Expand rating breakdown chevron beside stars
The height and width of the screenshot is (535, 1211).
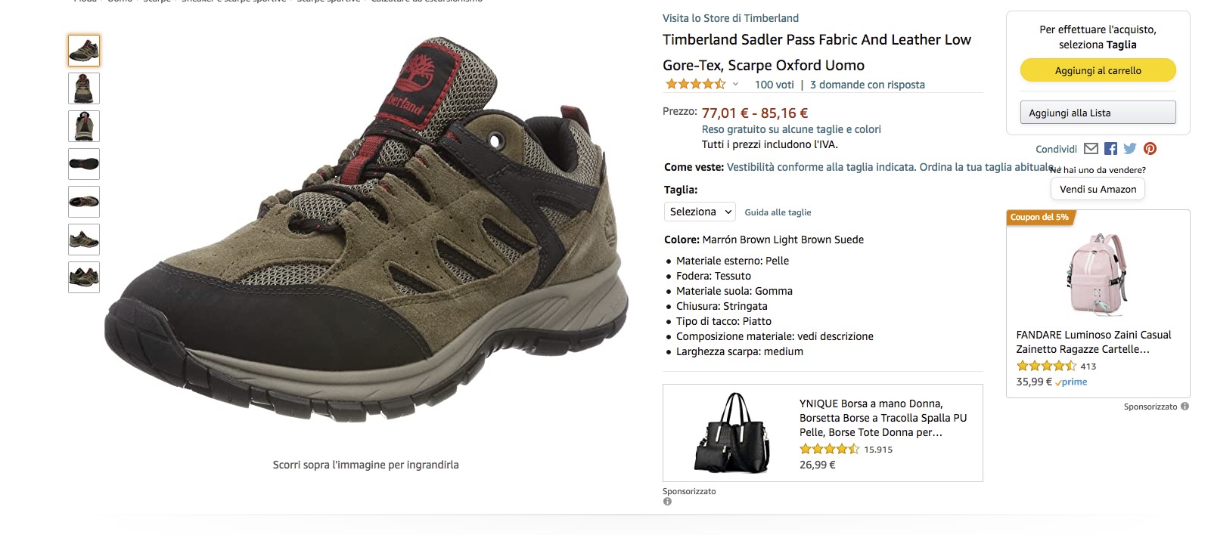click(x=735, y=85)
